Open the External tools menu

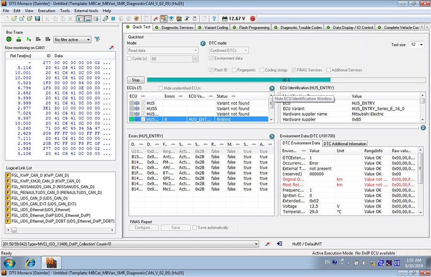86,11
